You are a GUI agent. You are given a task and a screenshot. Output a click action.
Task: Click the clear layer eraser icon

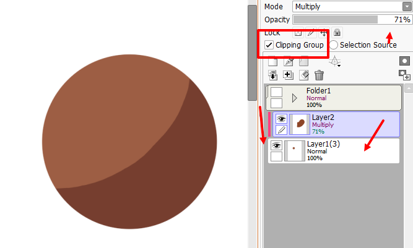(x=304, y=75)
